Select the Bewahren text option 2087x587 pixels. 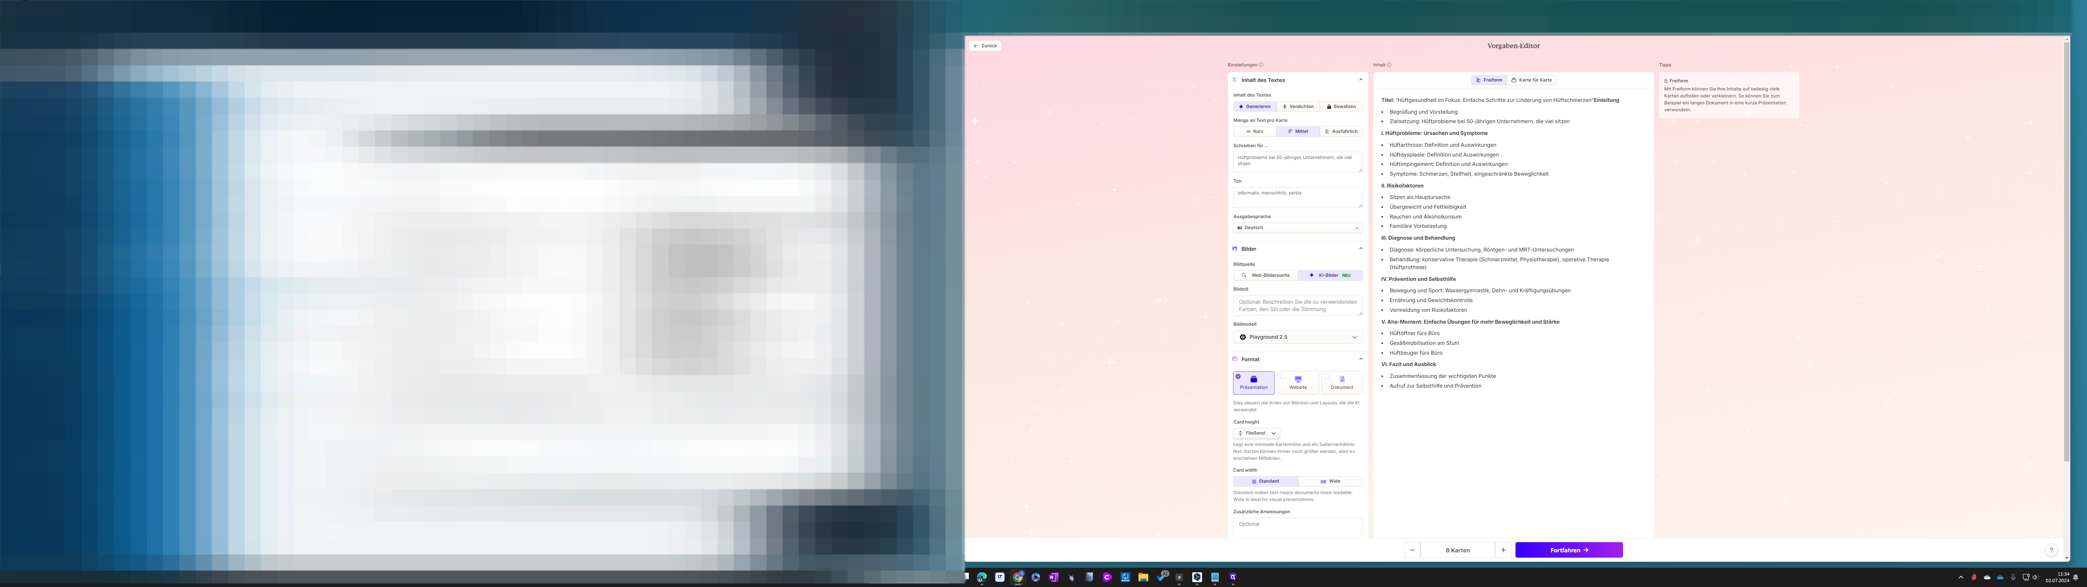1341,106
